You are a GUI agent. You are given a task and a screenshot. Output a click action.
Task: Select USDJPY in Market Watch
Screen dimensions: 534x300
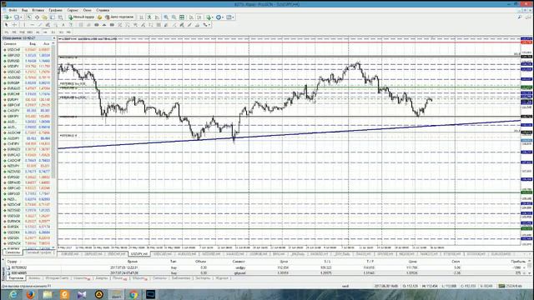click(28, 67)
